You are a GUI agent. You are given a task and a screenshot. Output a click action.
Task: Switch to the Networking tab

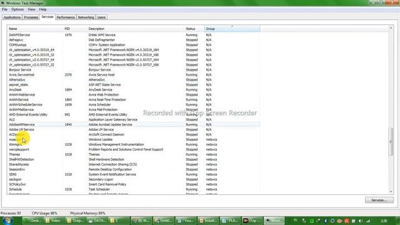(86, 17)
